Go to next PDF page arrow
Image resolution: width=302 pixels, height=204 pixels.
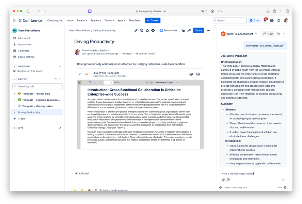pos(100,83)
